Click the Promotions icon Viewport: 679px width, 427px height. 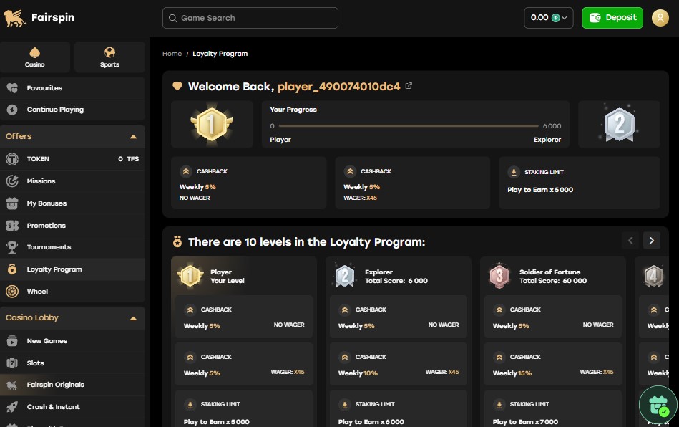(x=12, y=226)
